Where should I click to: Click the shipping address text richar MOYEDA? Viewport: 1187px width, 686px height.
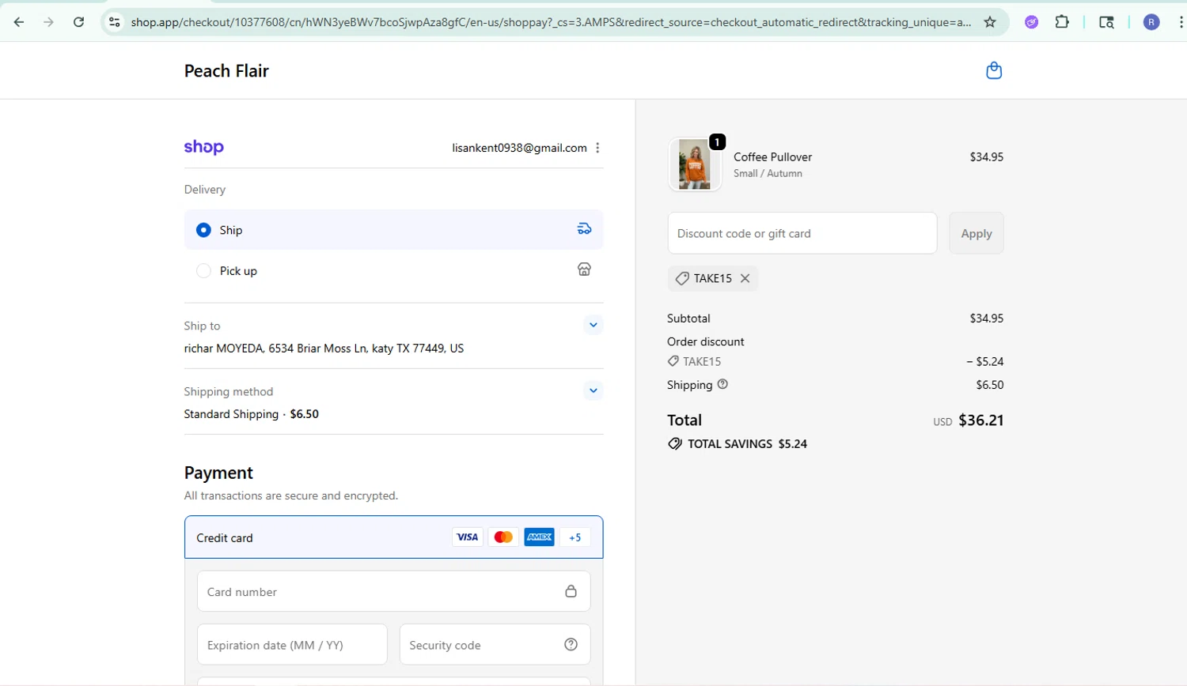pos(324,349)
